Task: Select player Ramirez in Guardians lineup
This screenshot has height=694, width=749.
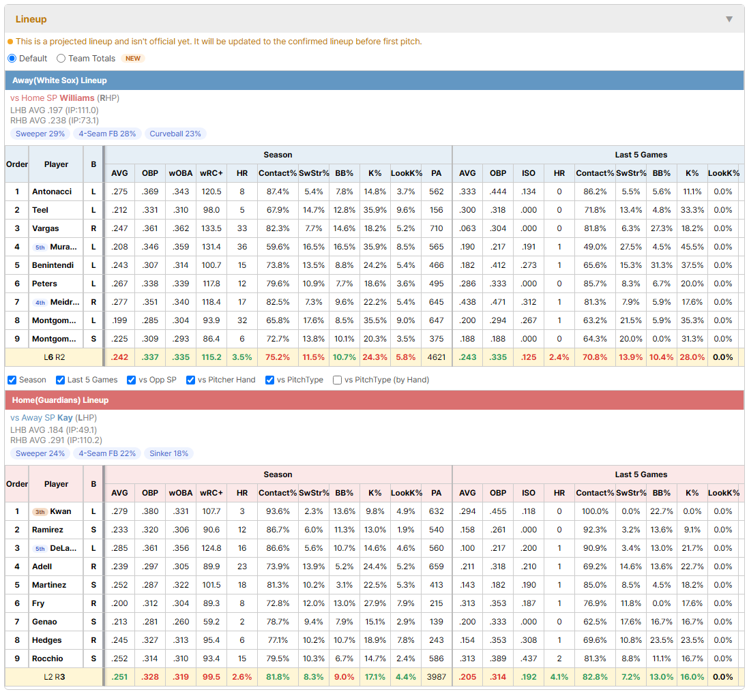Action: pyautogui.click(x=47, y=530)
